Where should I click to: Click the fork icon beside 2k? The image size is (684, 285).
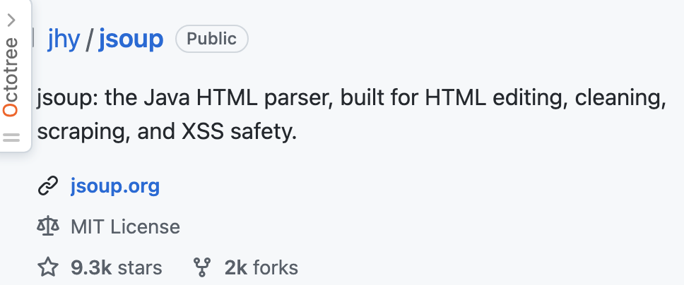point(203,268)
